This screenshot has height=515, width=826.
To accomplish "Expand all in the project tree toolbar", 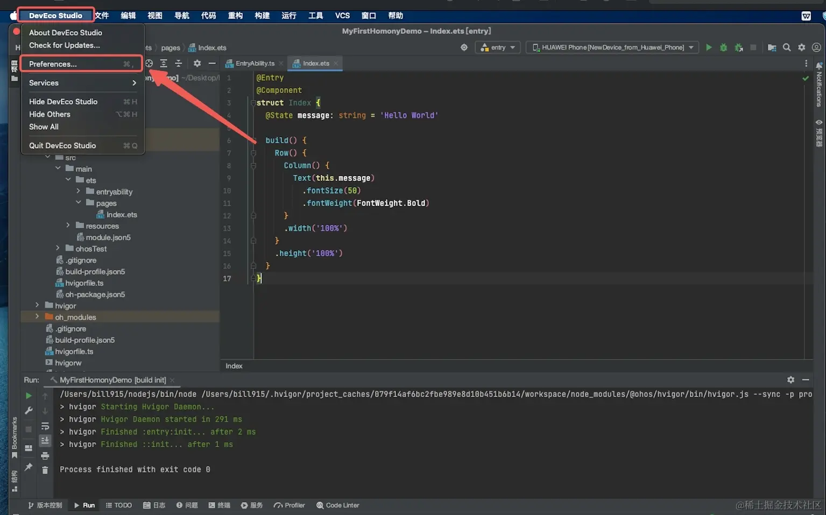I will click(164, 64).
